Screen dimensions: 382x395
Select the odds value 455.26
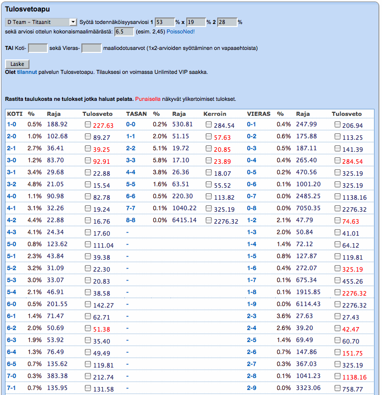pyautogui.click(x=353, y=281)
